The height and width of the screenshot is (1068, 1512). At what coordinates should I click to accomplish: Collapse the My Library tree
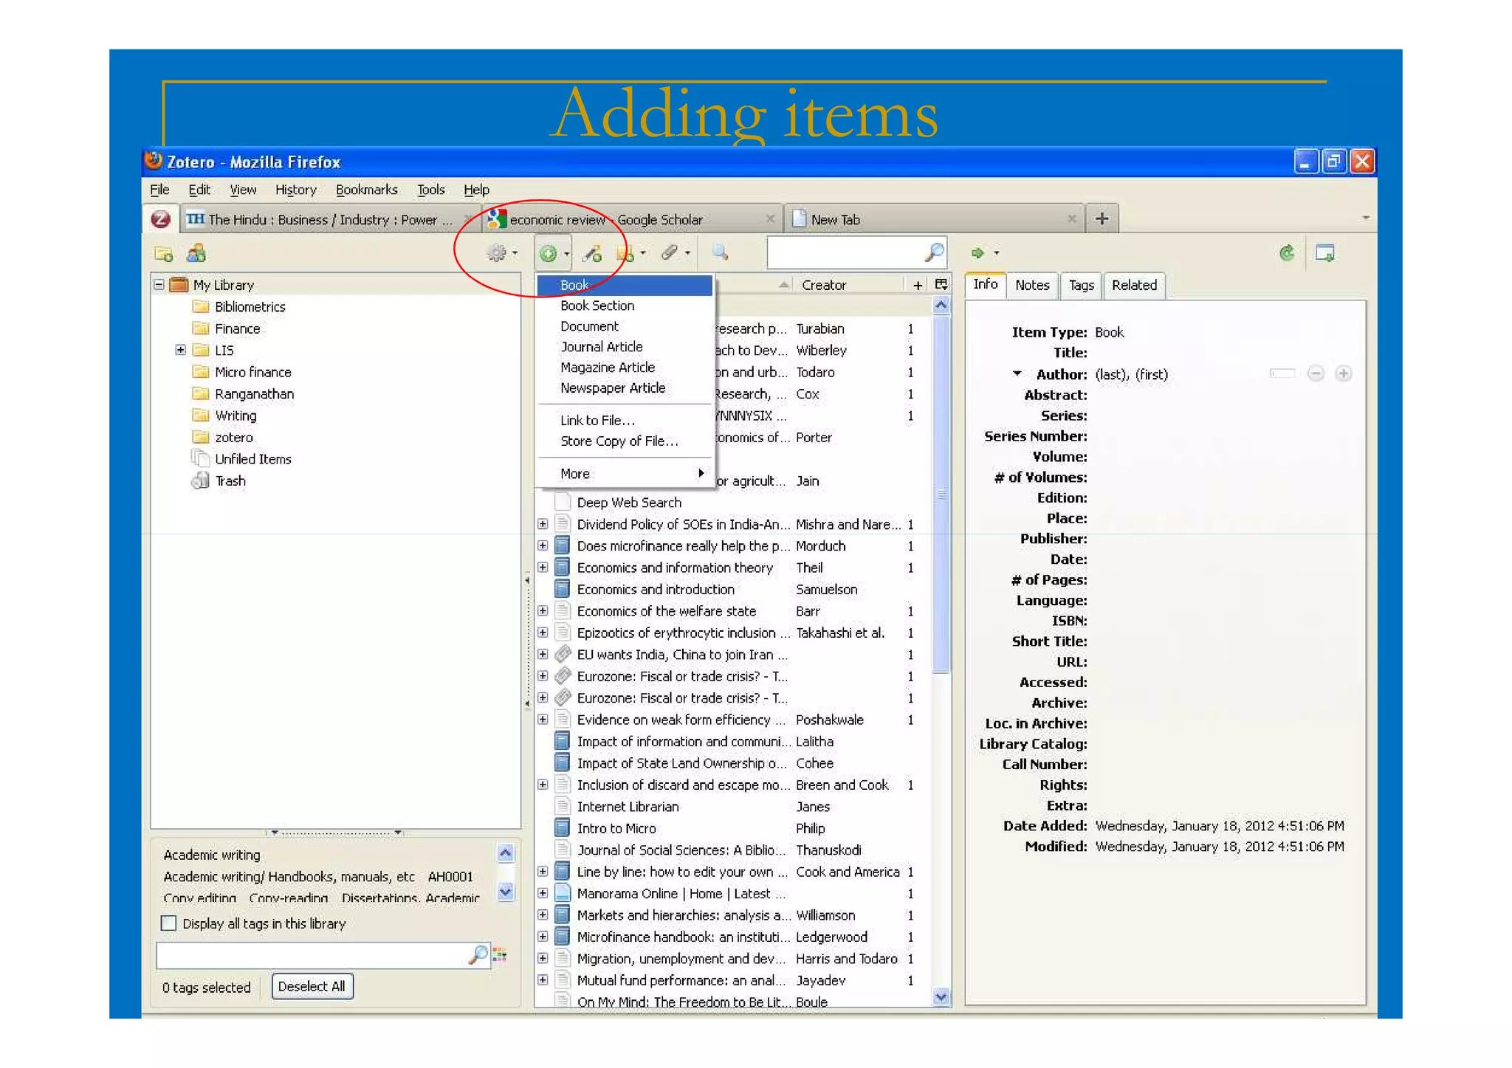159,284
